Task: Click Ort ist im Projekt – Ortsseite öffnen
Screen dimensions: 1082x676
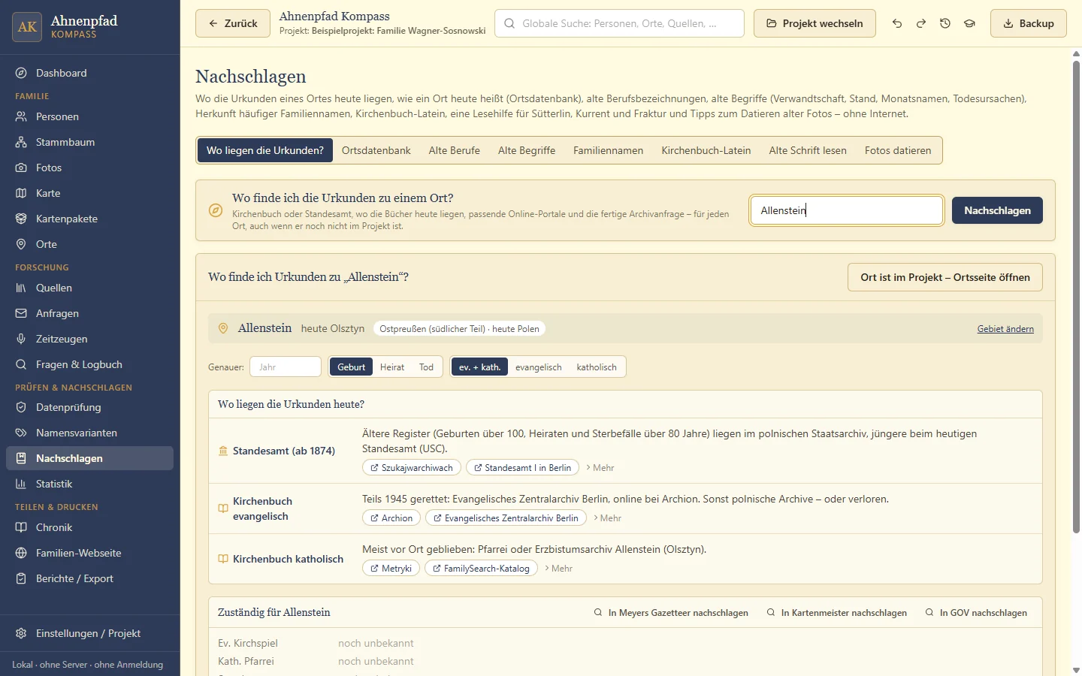Action: 945,277
